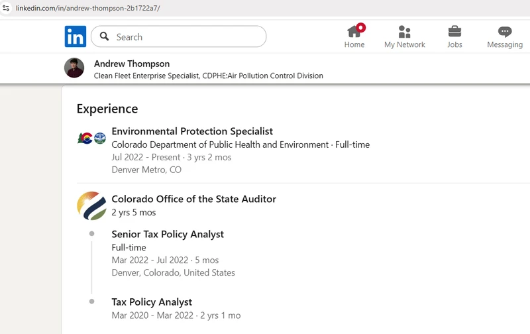530x334 pixels.
Task: Click the browser site information icon
Action: tap(6, 8)
